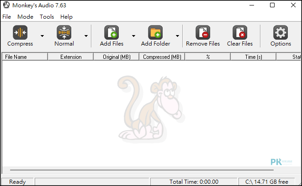Click the Clear Files icon
This screenshot has width=302, height=186.
240,32
